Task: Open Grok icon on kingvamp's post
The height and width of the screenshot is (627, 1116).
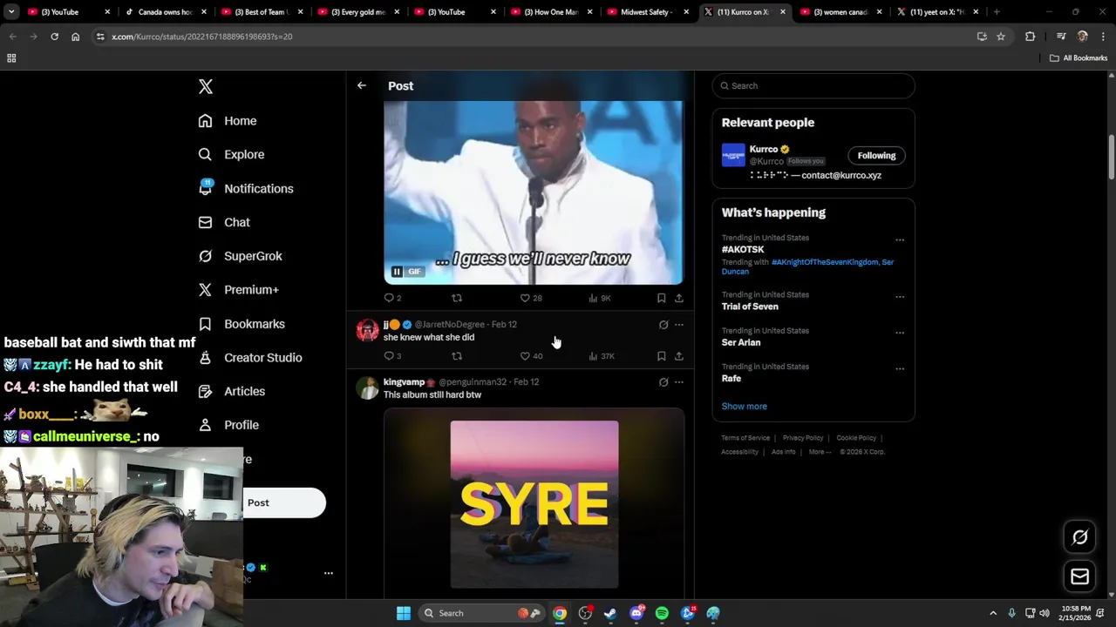Action: [663, 382]
